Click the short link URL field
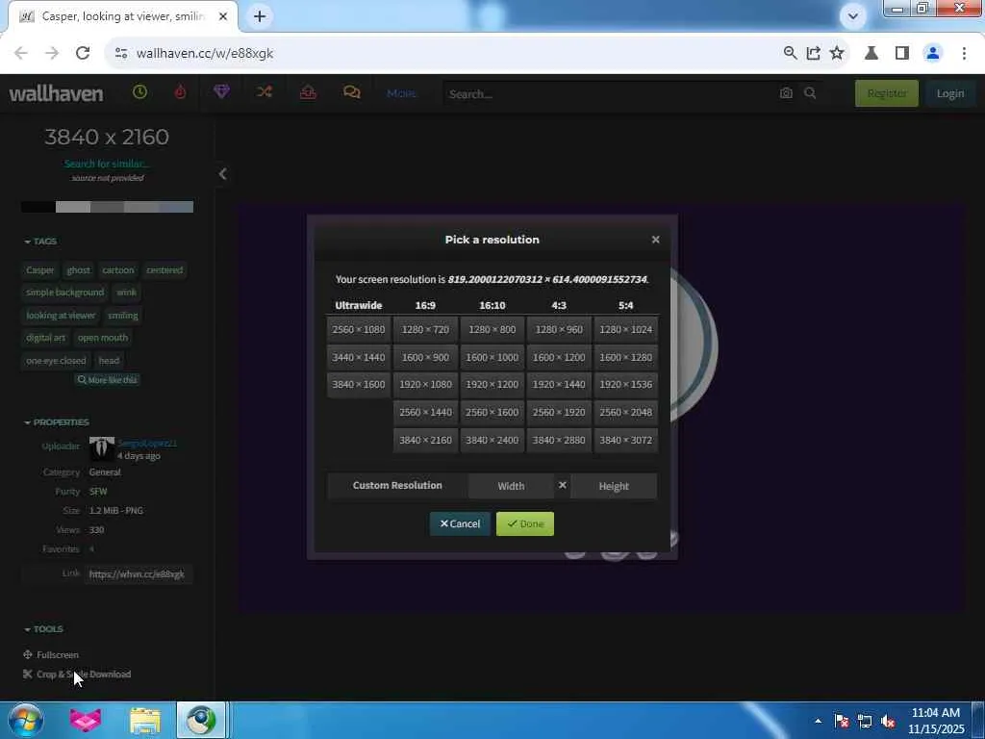This screenshot has height=739, width=985. click(x=138, y=573)
